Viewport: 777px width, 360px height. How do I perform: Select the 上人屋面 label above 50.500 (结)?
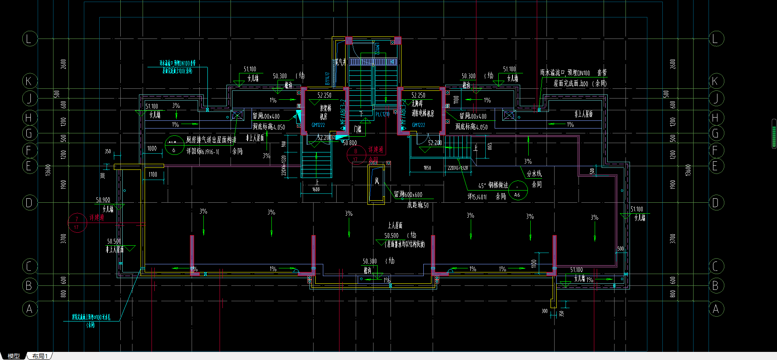[x=395, y=225]
